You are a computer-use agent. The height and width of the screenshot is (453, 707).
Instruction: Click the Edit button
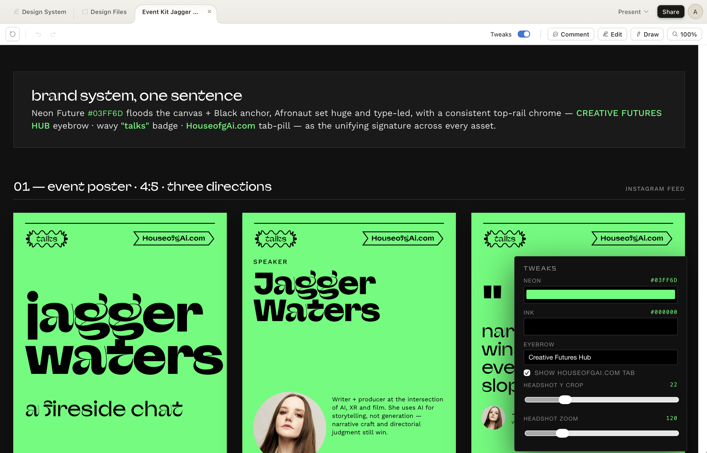tap(612, 34)
